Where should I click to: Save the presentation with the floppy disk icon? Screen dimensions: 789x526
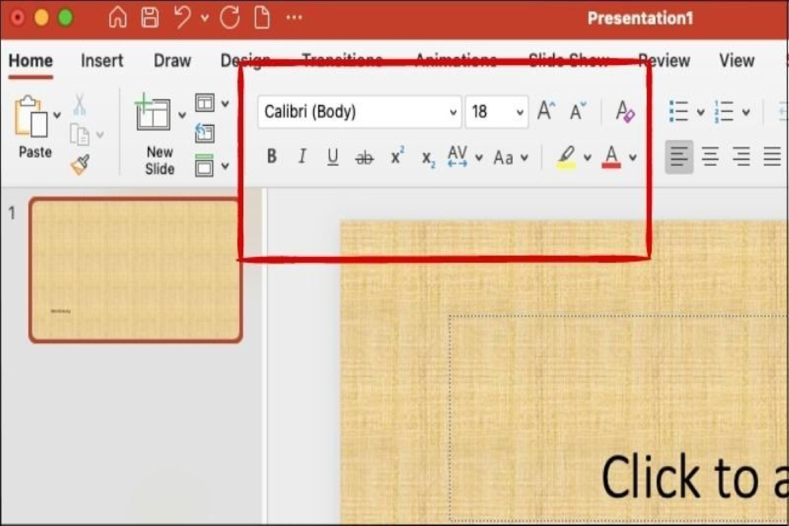[x=150, y=18]
